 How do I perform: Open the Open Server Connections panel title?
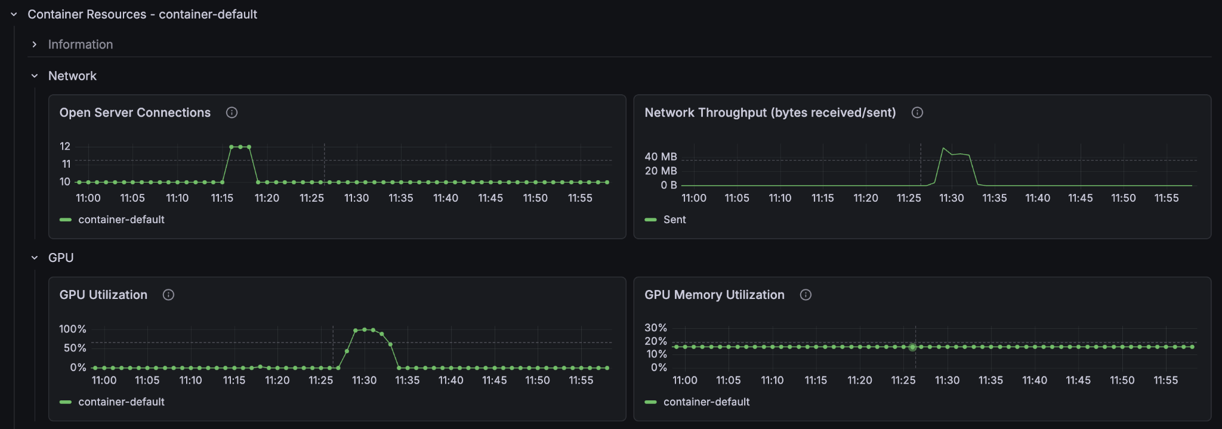(x=135, y=113)
